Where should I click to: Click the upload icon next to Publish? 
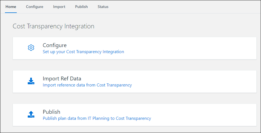pos(31,114)
